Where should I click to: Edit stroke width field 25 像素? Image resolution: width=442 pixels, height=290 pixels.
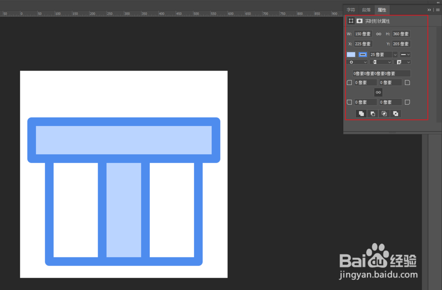(x=381, y=55)
